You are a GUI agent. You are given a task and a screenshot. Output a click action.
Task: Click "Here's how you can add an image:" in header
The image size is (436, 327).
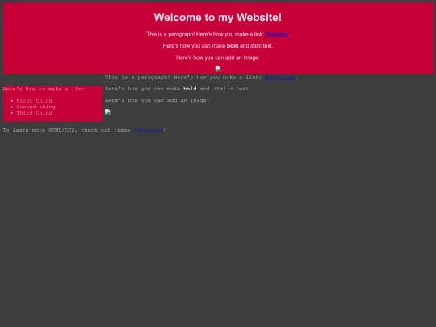point(218,57)
